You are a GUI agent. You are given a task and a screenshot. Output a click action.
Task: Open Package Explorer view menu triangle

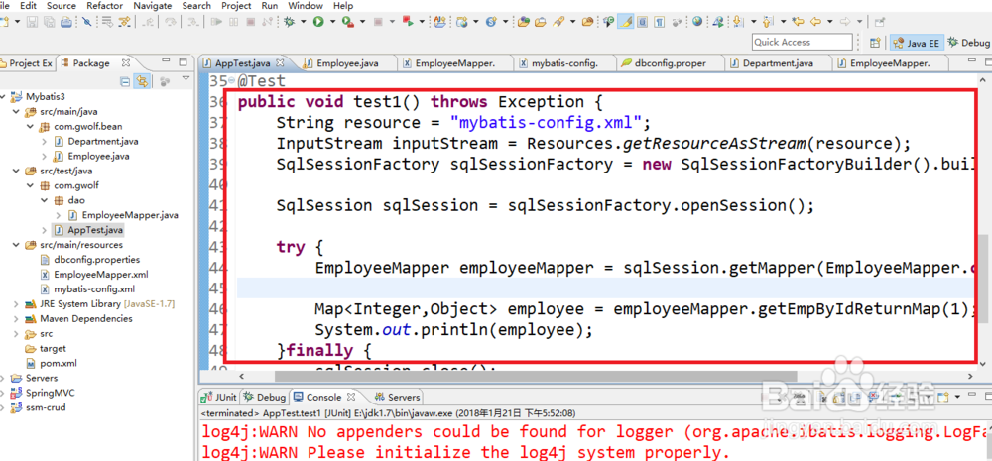click(186, 79)
